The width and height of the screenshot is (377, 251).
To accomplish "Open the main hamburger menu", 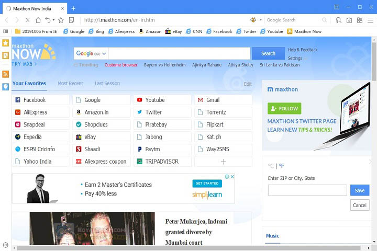I will (370, 20).
